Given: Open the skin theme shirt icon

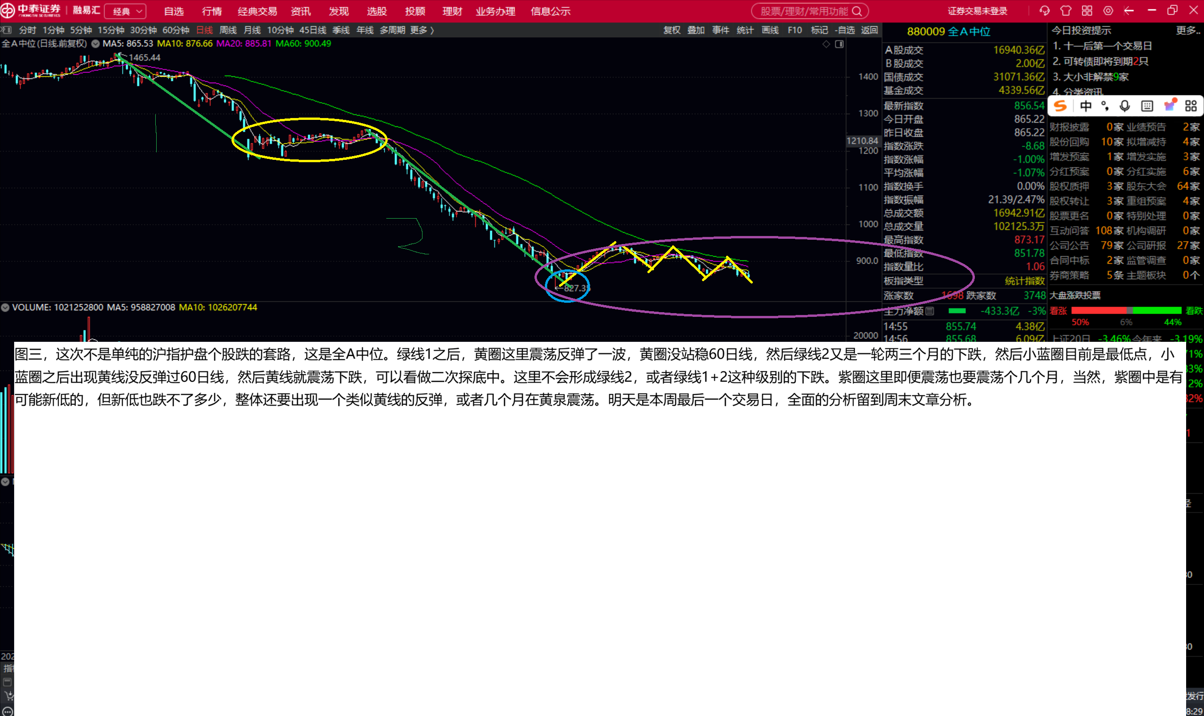Looking at the screenshot, I should [x=1066, y=11].
